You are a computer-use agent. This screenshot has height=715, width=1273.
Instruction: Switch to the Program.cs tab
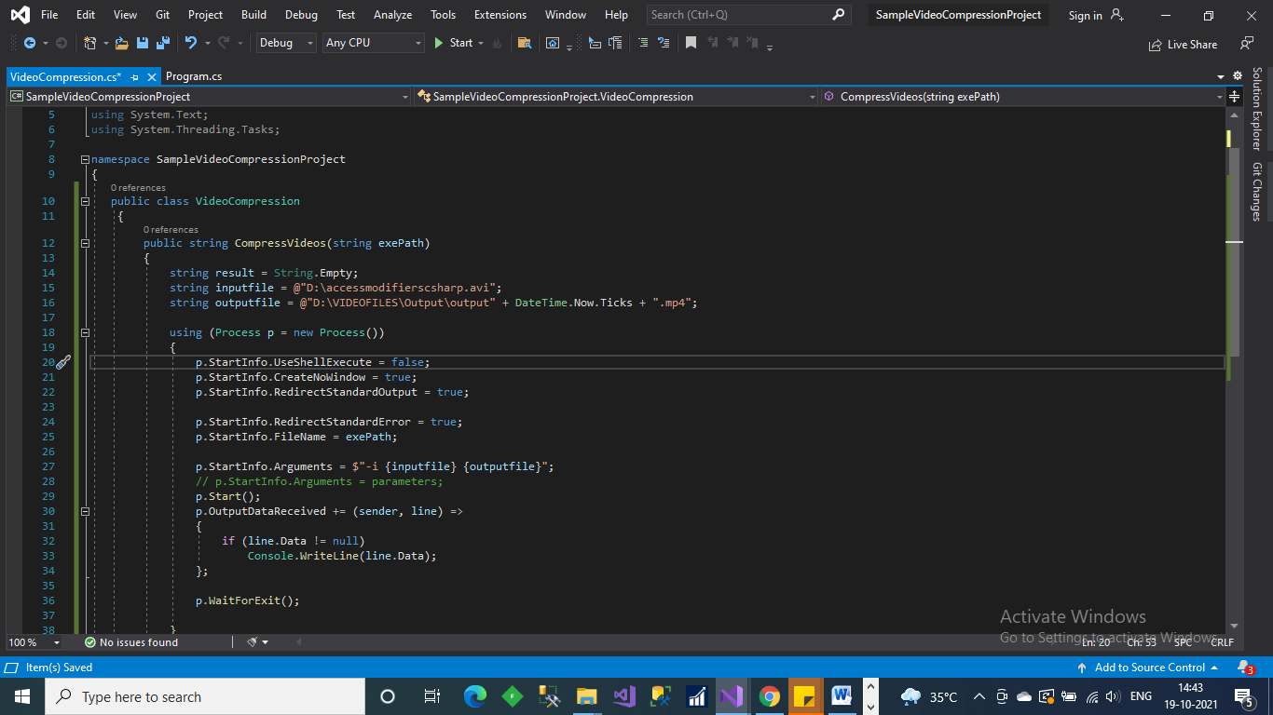point(194,76)
